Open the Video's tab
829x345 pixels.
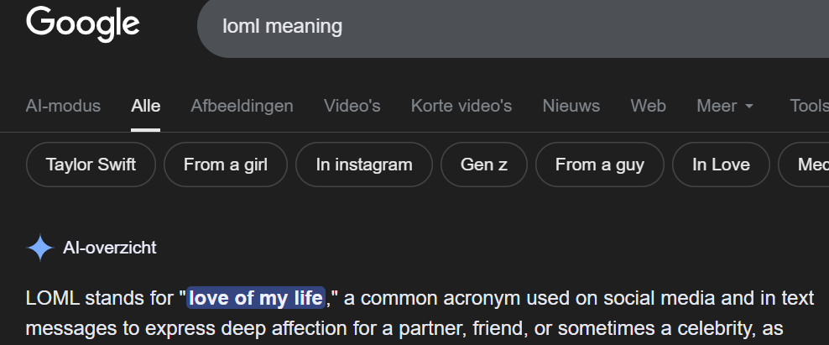coord(352,106)
